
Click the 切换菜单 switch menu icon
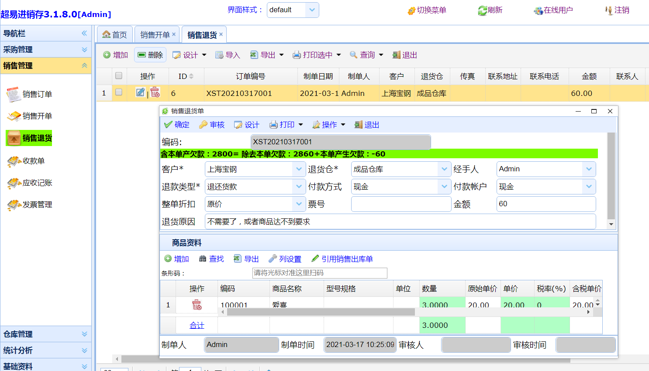click(x=411, y=10)
